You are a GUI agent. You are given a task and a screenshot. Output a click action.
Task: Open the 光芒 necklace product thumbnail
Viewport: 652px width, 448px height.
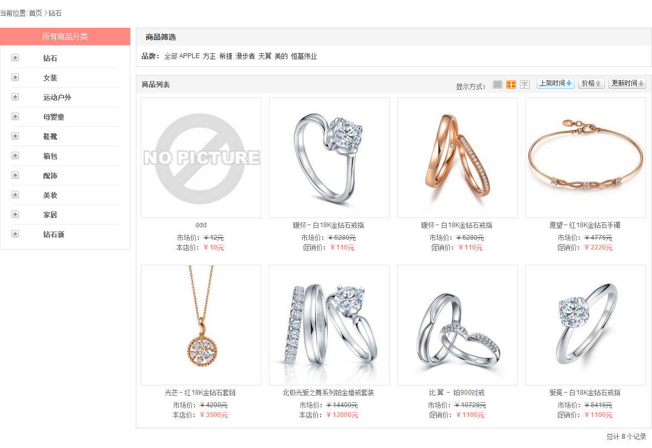201,325
